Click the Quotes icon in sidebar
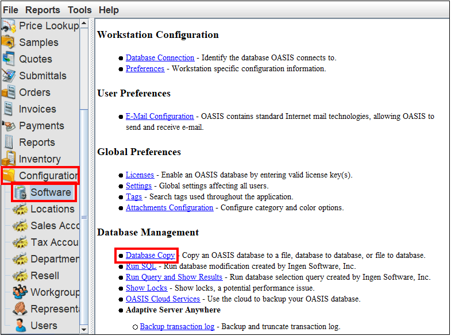Image resolution: width=451 pixels, height=336 pixels. click(x=9, y=59)
